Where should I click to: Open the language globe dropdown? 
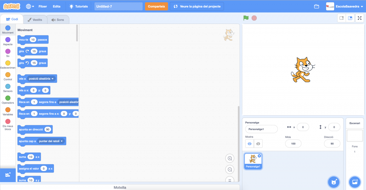tap(30, 6)
